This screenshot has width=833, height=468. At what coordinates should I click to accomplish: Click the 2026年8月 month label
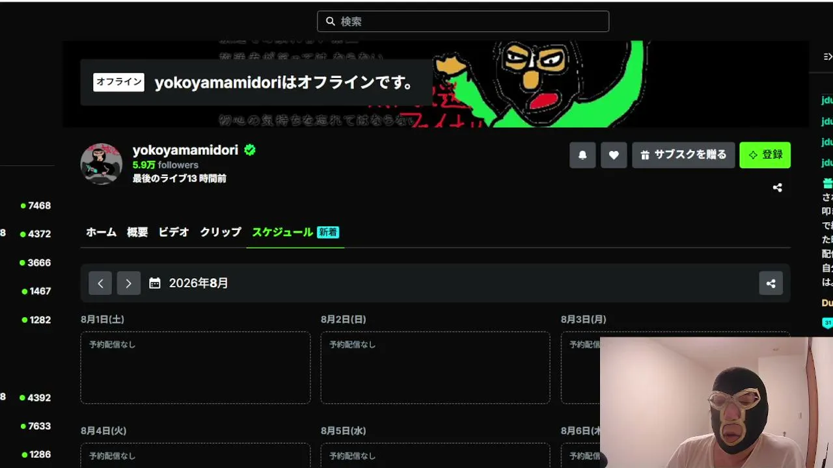pos(198,283)
